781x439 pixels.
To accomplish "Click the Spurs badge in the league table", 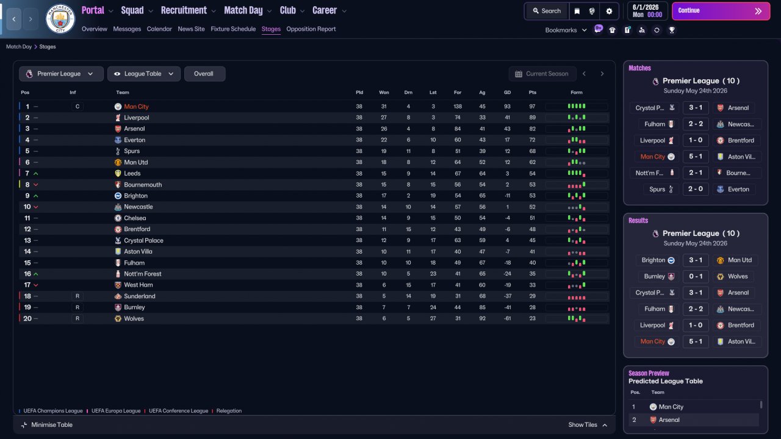I will 118,151.
